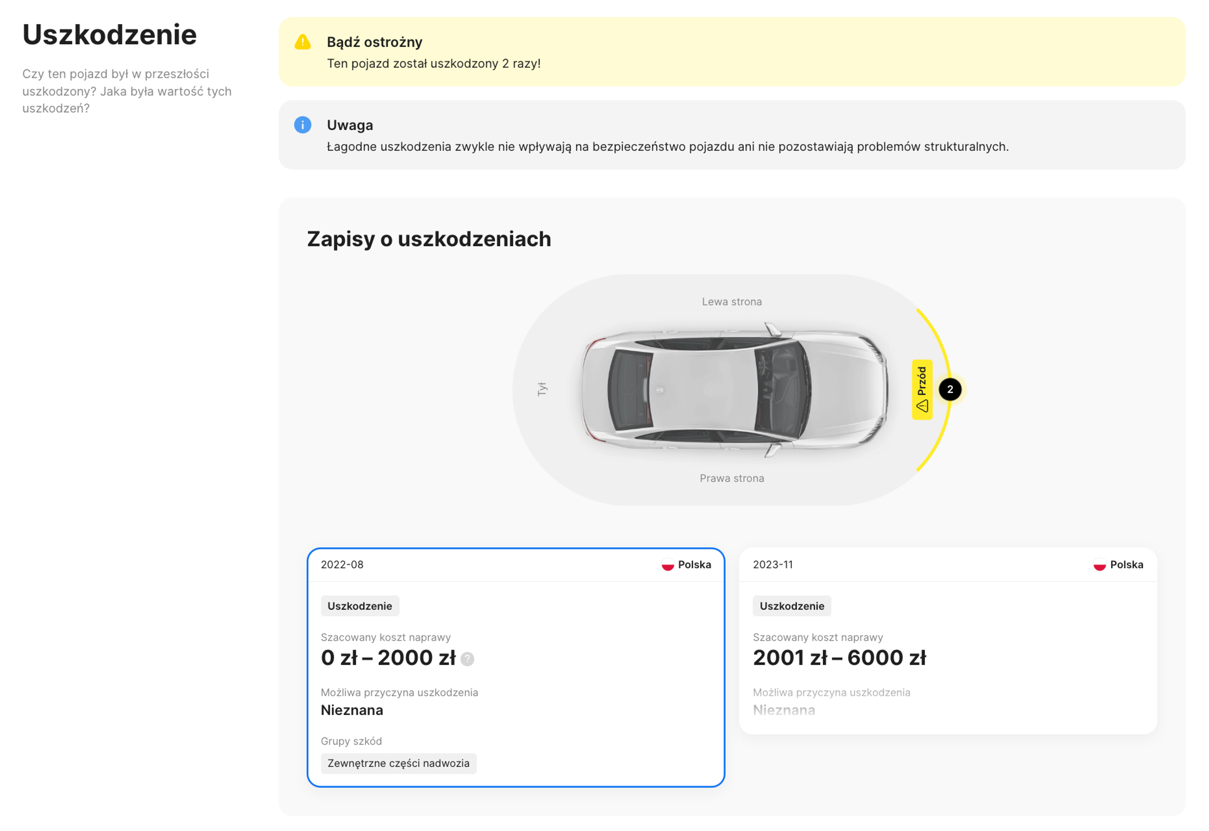This screenshot has width=1209, height=831.
Task: Click the Polish flag on the 2023-11 card
Action: pyautogui.click(x=1099, y=565)
